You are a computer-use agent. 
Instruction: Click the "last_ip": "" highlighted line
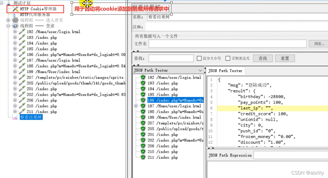(255, 108)
